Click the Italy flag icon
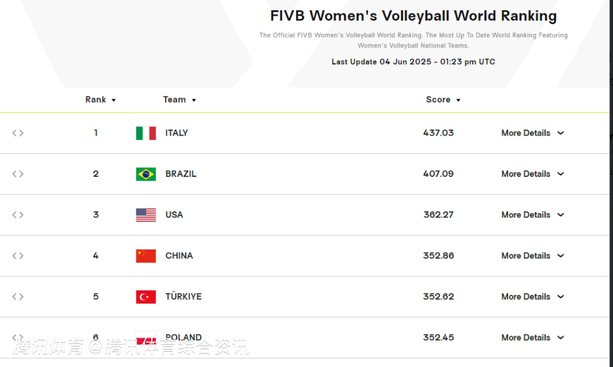613x367 pixels. [x=146, y=133]
